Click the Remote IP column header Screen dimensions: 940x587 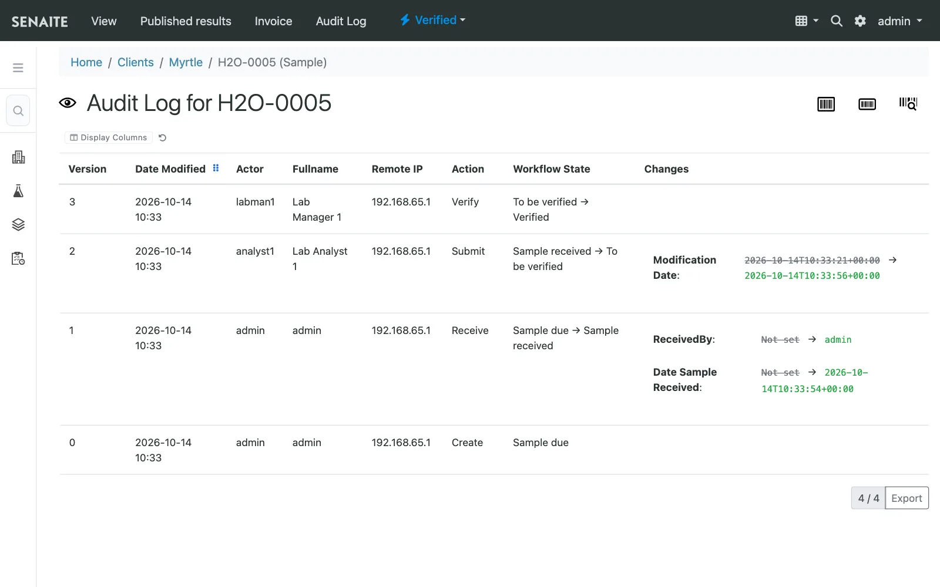pos(397,169)
